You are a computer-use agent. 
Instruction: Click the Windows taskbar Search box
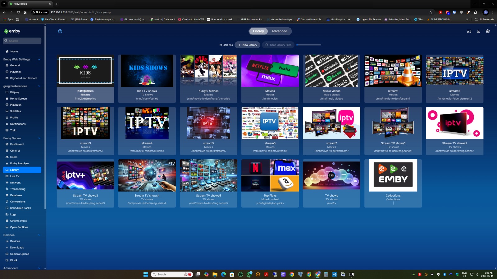tap(172, 274)
